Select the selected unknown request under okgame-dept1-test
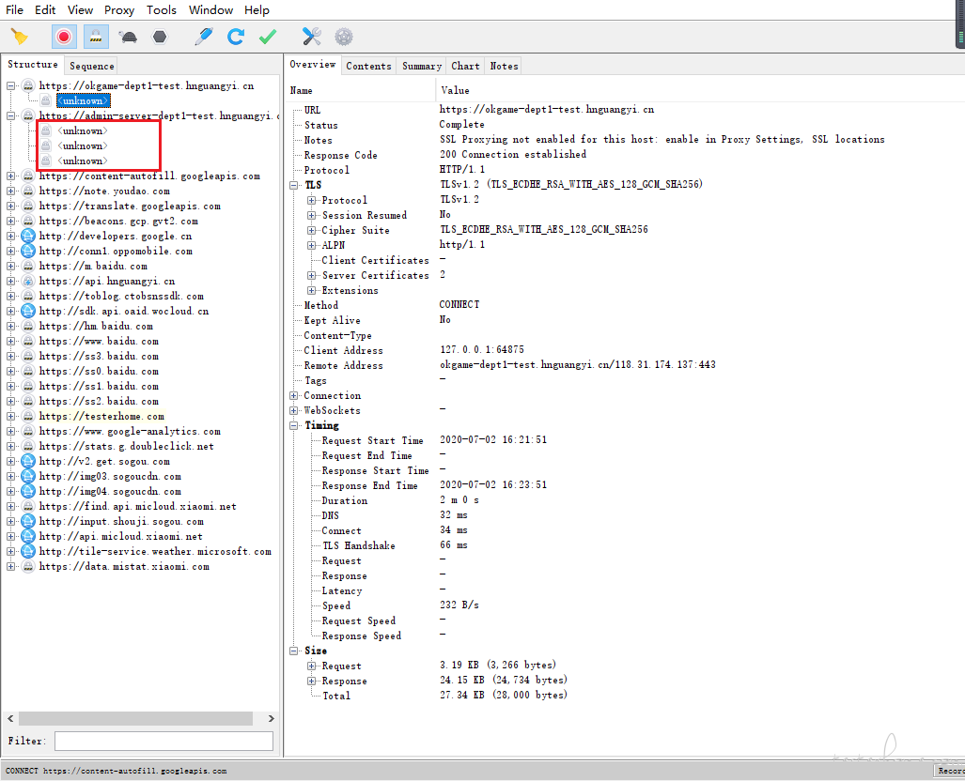The height and width of the screenshot is (781, 965). point(82,100)
